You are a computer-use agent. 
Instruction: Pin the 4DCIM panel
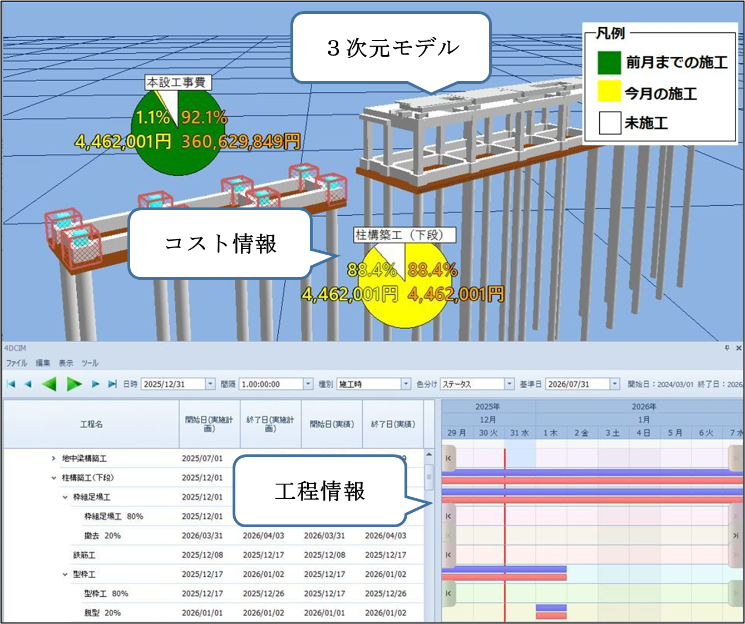727,348
